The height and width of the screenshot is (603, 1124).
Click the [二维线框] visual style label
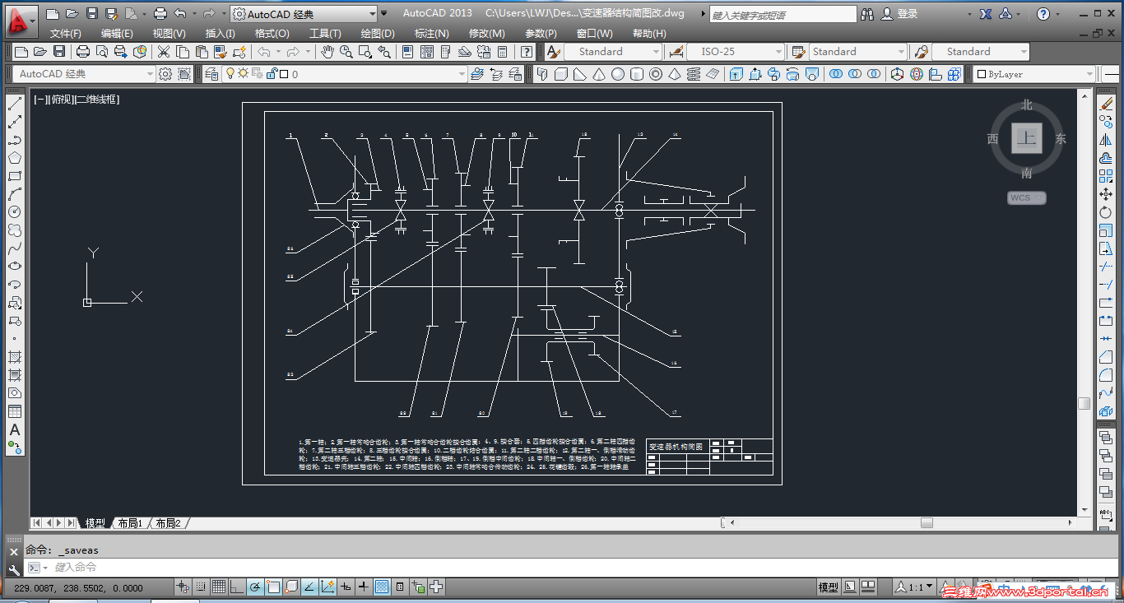coord(96,100)
